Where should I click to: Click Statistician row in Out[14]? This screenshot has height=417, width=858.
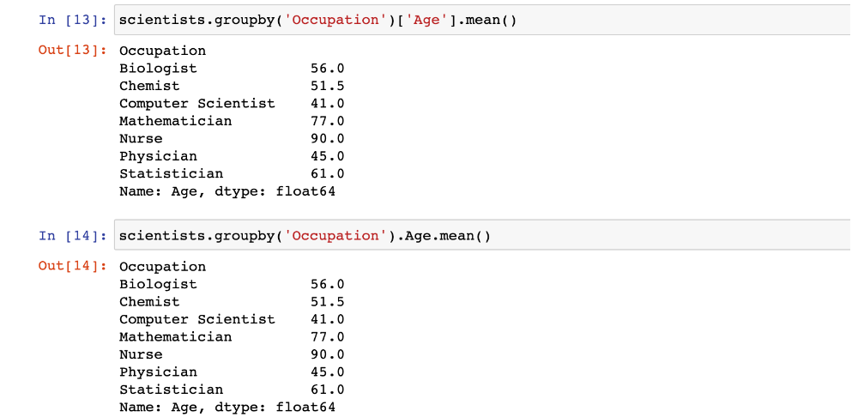pos(232,389)
